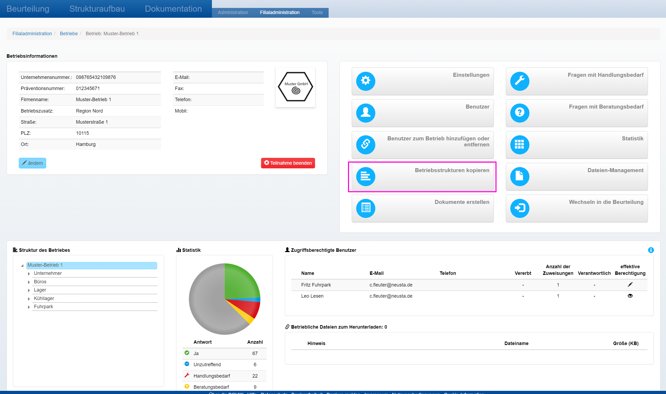This screenshot has height=394, width=666.
Task: Select Muster-Betrieb 1 in the structure tree
Action: 92,265
